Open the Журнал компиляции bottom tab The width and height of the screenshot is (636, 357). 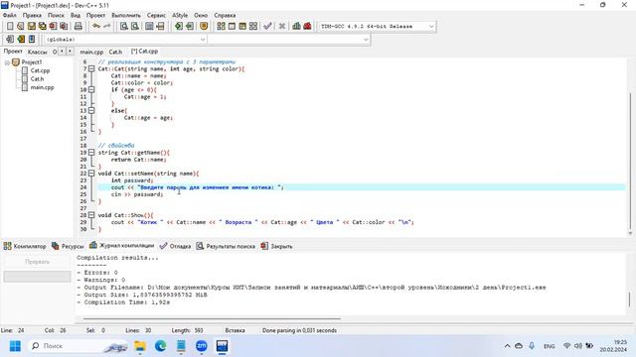click(122, 246)
